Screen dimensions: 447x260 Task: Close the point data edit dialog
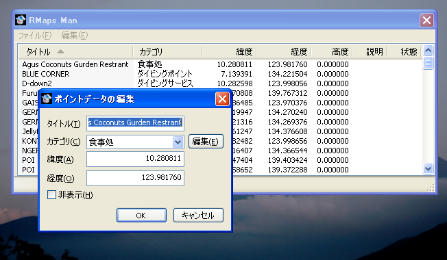(222, 99)
